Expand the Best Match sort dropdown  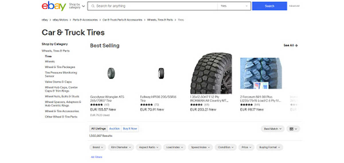coord(272,129)
